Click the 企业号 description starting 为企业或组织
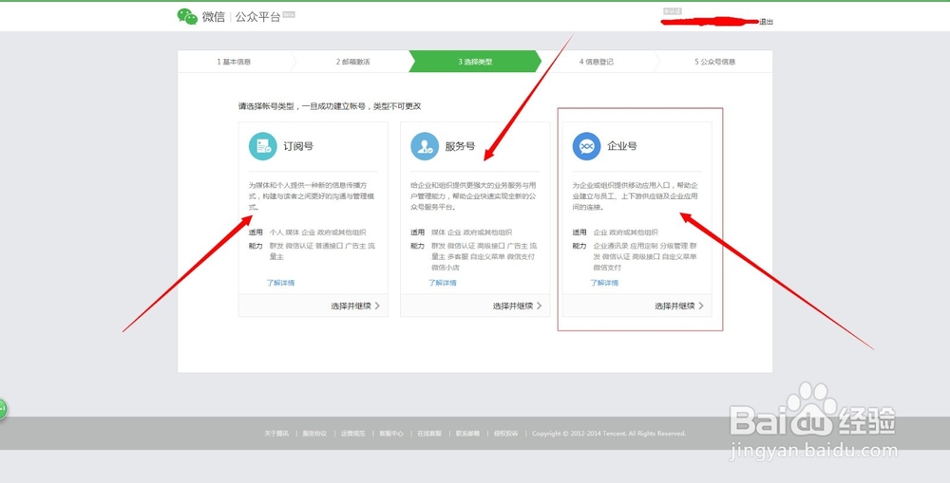Screen dimensions: 950x483 coord(636,196)
